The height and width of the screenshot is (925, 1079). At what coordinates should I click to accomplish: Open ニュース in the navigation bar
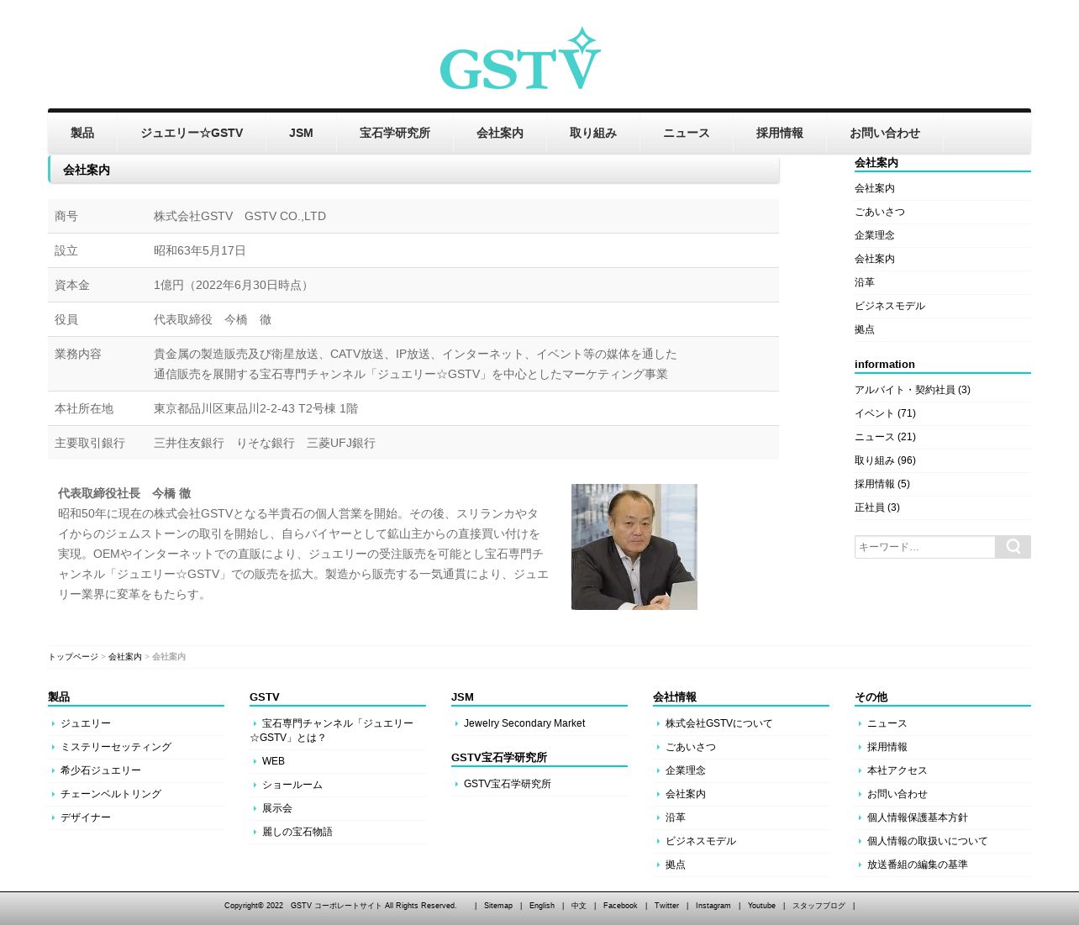coord(687,133)
